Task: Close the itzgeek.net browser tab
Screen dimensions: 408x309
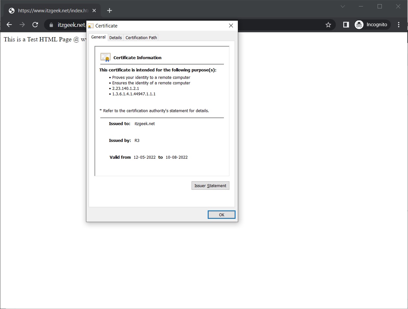Action: point(94,11)
